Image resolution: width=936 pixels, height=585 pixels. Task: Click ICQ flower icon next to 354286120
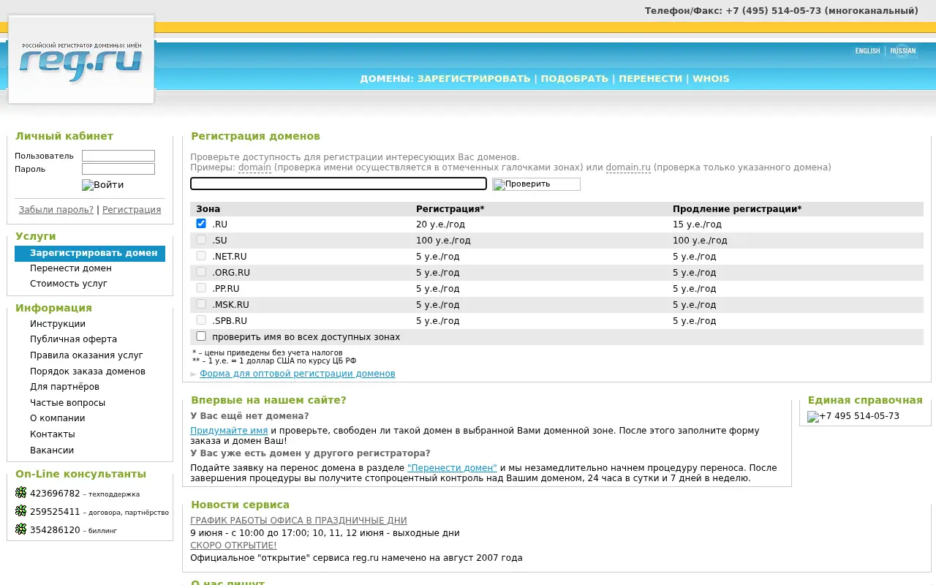click(x=20, y=529)
